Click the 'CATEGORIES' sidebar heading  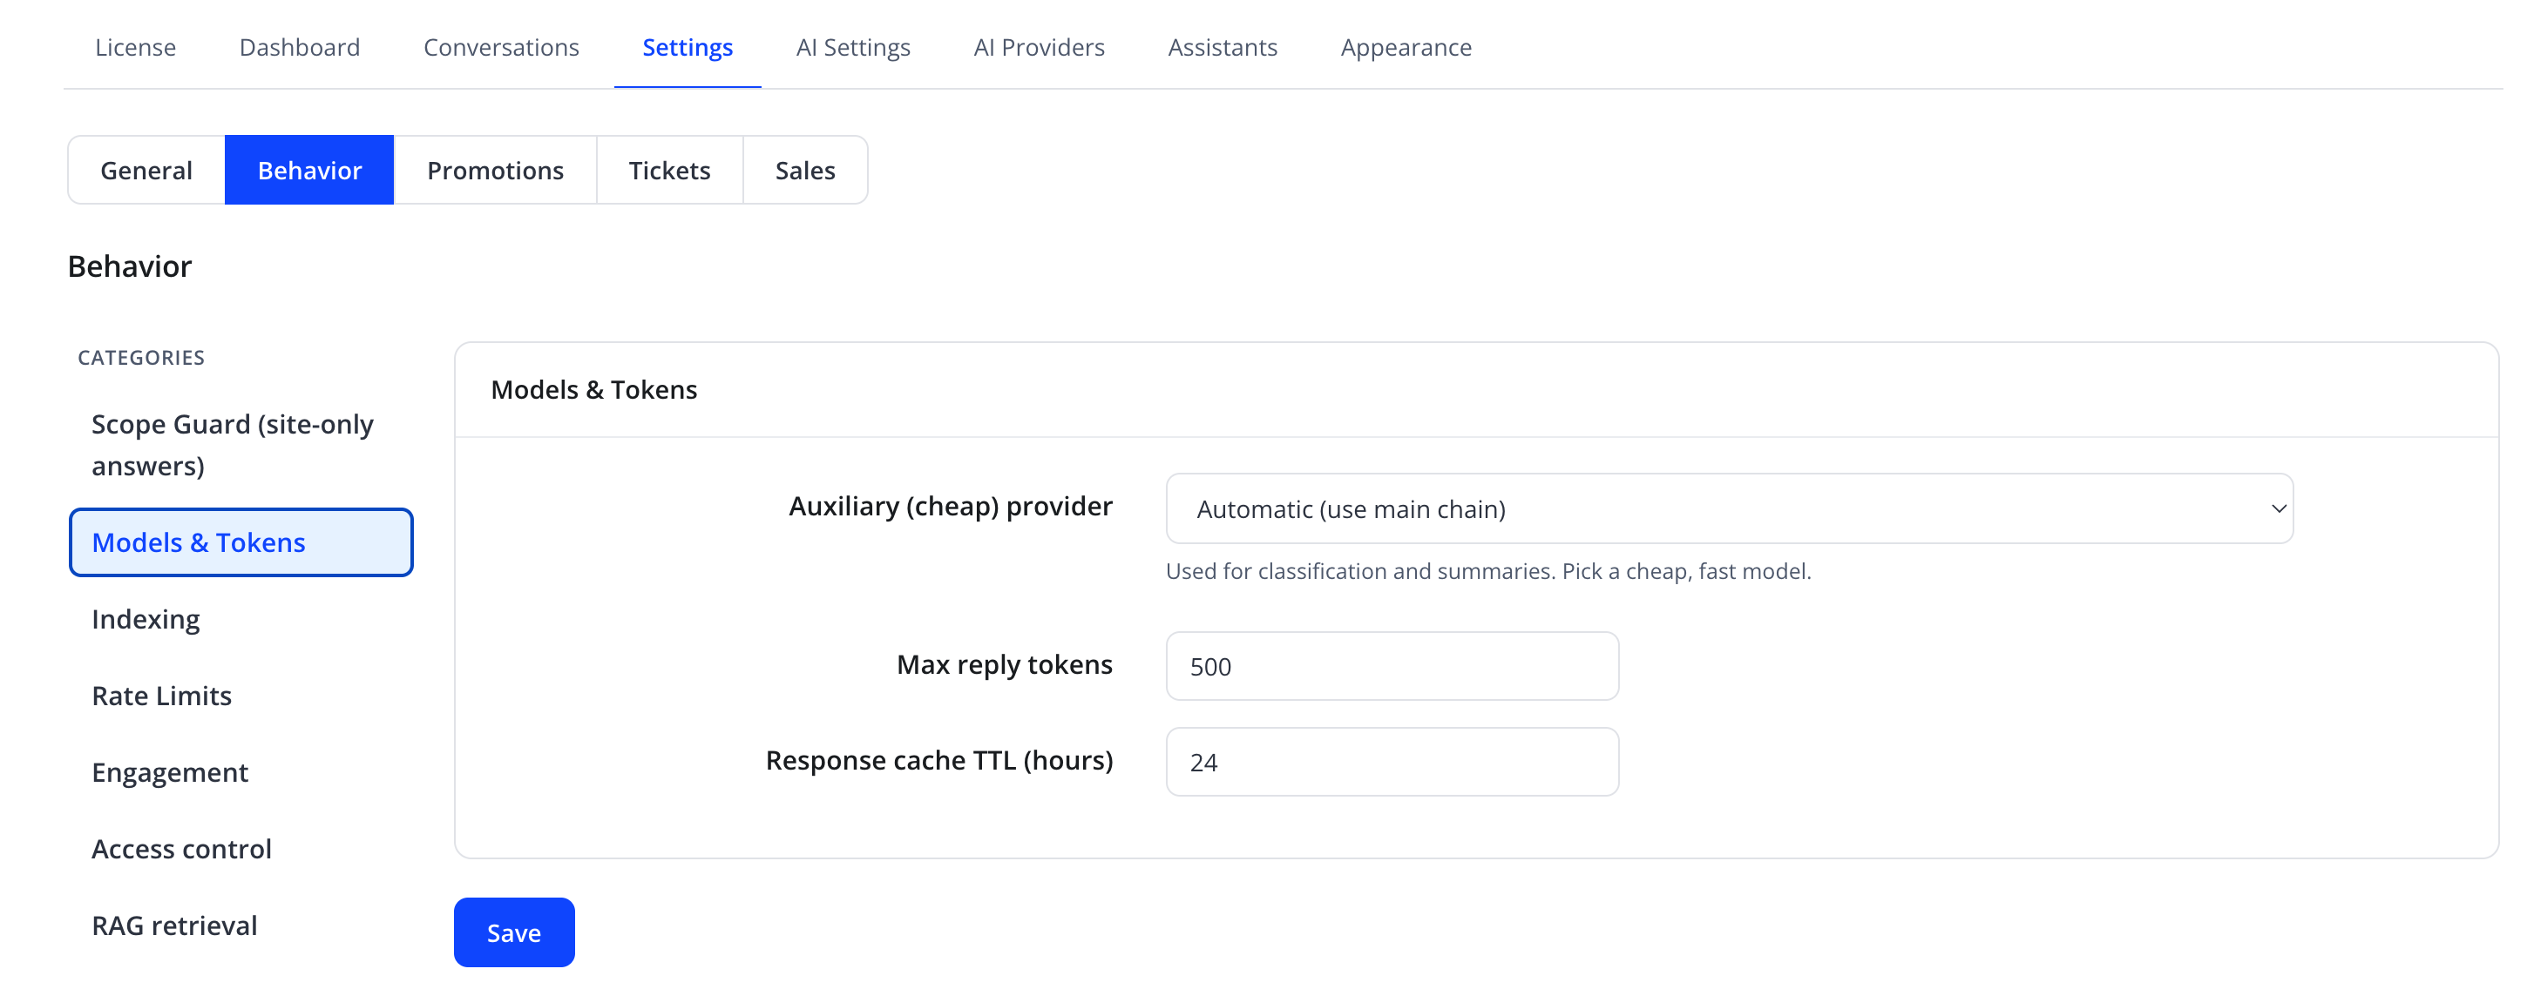click(x=141, y=358)
